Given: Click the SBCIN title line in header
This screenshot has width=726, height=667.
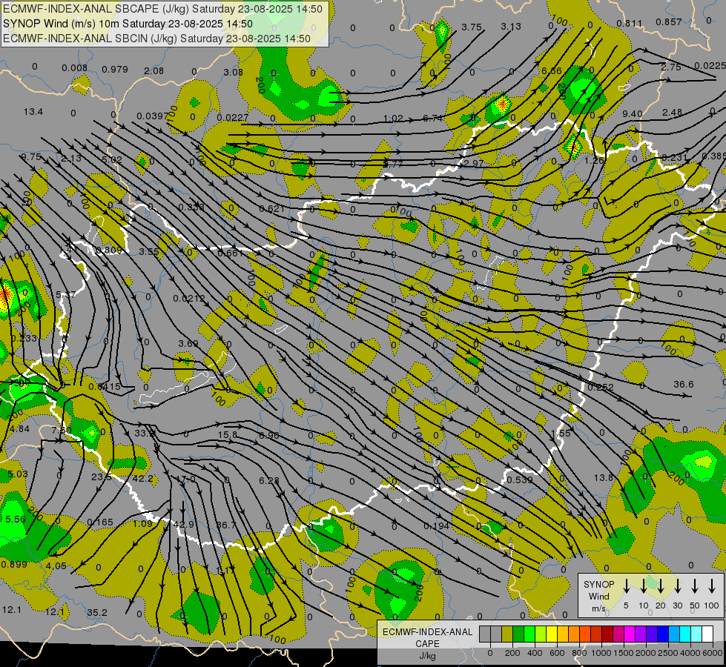Looking at the screenshot, I should click(156, 39).
